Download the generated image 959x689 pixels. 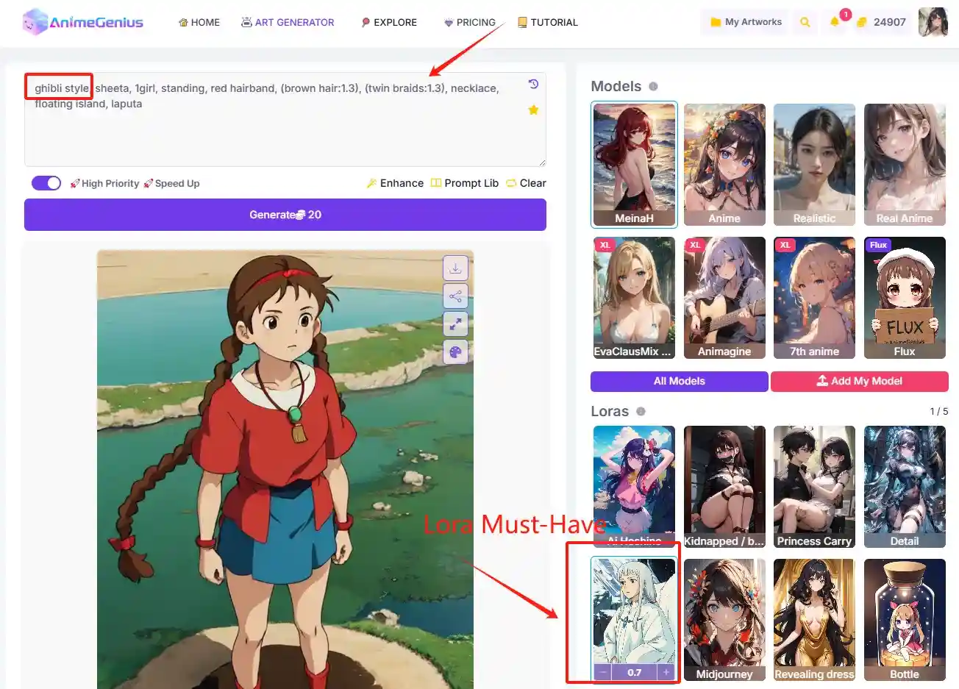pyautogui.click(x=455, y=268)
